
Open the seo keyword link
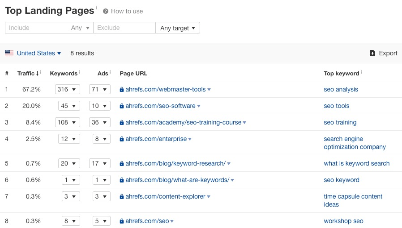[342, 180]
